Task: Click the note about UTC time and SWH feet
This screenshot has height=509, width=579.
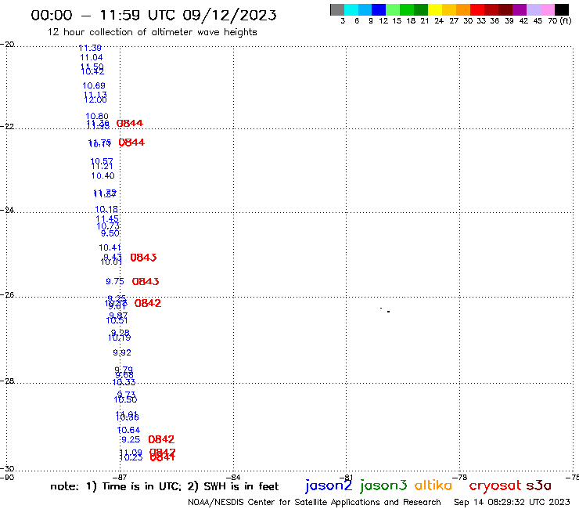Action: click(x=164, y=486)
